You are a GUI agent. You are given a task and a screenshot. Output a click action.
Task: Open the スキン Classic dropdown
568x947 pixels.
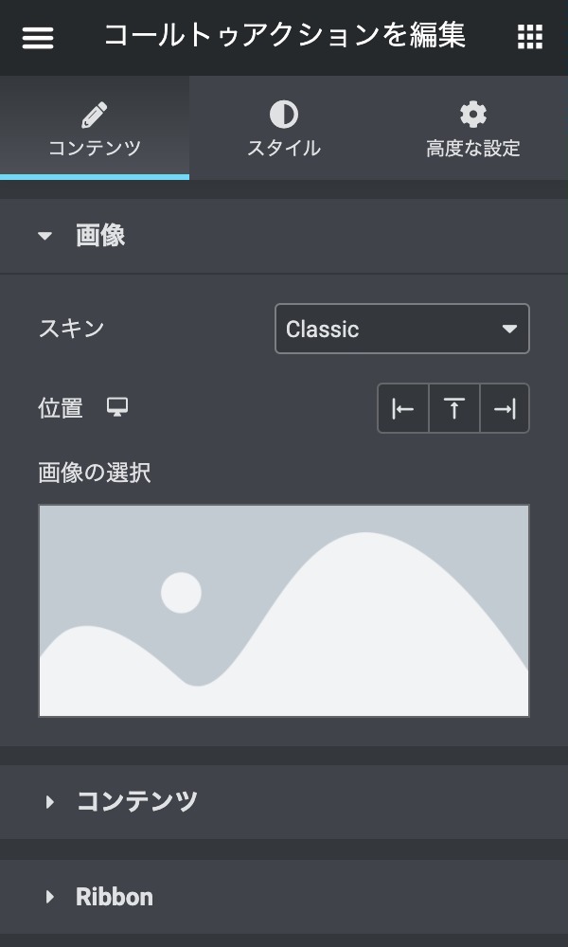click(401, 330)
